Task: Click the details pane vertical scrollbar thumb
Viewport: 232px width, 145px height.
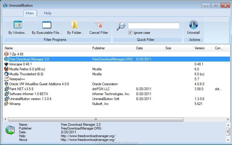Action: pos(228,131)
